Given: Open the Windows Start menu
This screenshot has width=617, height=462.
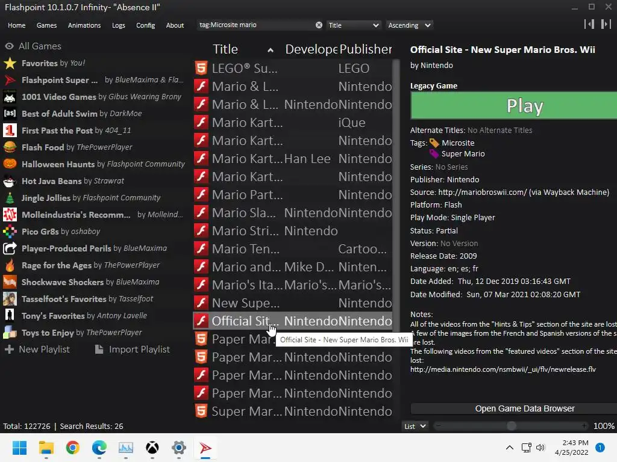Looking at the screenshot, I should point(19,448).
